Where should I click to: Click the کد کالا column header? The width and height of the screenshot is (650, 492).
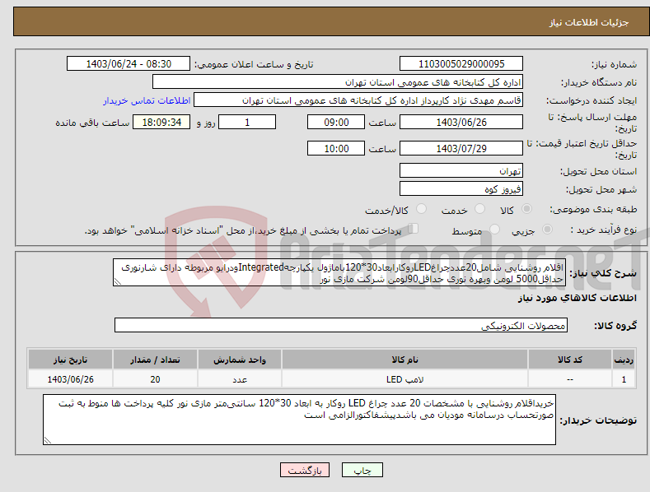[x=570, y=360]
